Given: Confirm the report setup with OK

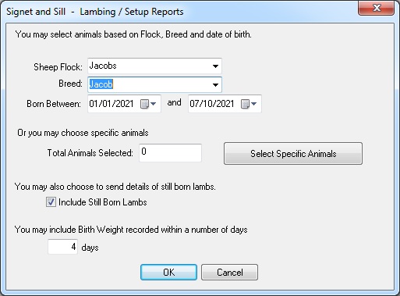Looking at the screenshot, I should [168, 273].
